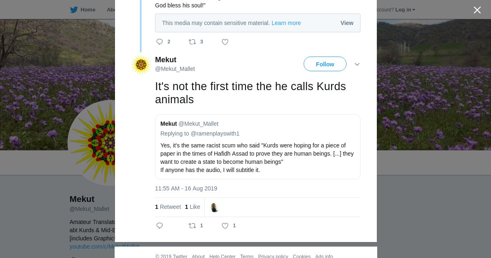Like Mekut's main tweet

225,226
